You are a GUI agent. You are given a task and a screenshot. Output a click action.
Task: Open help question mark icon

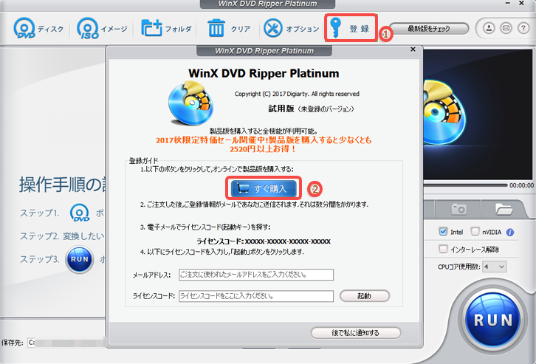tap(523, 28)
